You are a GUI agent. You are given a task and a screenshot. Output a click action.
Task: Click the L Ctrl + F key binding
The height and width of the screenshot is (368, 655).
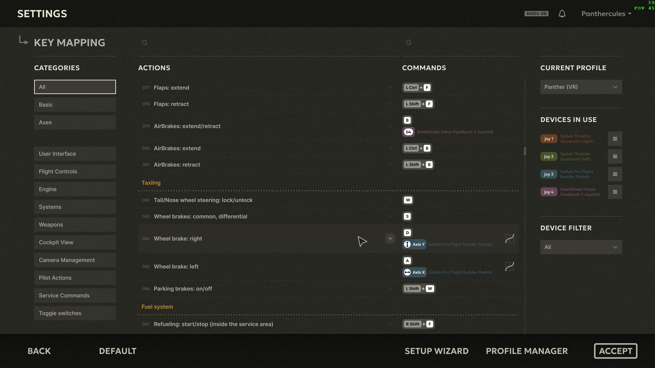(417, 88)
